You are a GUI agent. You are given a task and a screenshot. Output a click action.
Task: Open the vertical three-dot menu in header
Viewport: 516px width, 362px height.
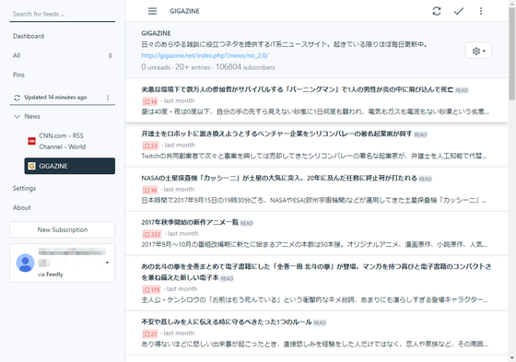pyautogui.click(x=481, y=11)
